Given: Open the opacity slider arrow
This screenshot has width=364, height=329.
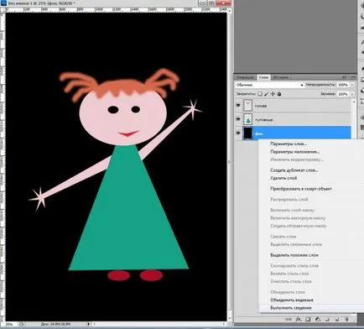Looking at the screenshot, I should (x=352, y=85).
